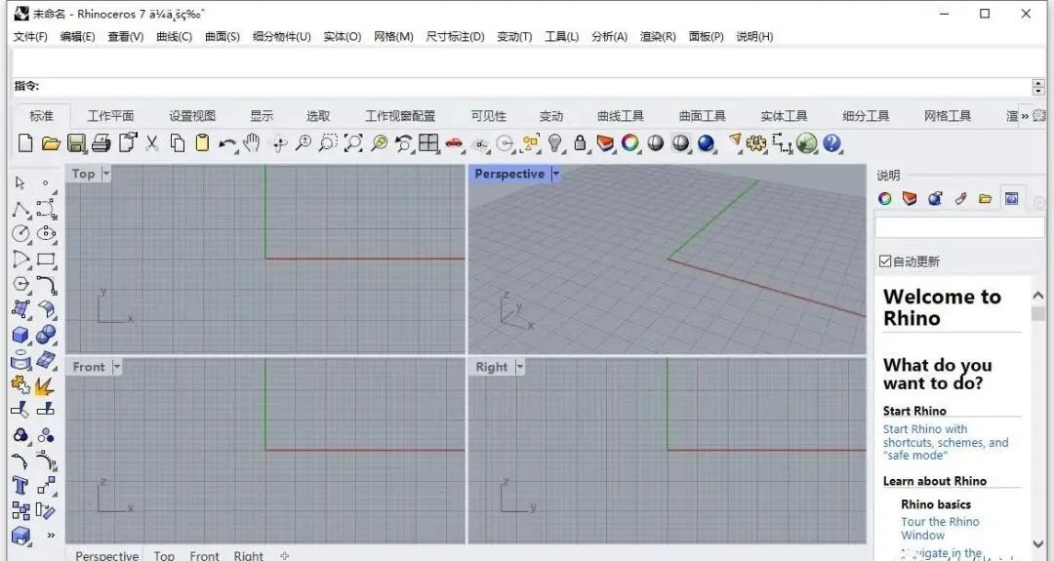Switch to the 曲面工具 toolbar tab
Image resolution: width=1054 pixels, height=561 pixels.
pyautogui.click(x=702, y=115)
